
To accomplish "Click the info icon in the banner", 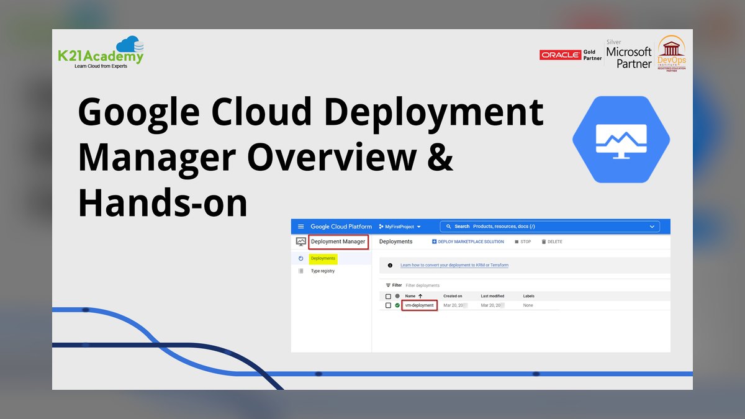I will pyautogui.click(x=390, y=265).
